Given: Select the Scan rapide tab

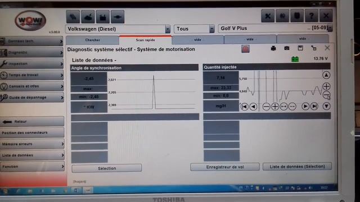Looking at the screenshot, I should (x=145, y=40).
